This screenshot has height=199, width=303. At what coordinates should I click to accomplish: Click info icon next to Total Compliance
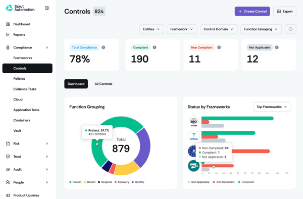click(104, 47)
